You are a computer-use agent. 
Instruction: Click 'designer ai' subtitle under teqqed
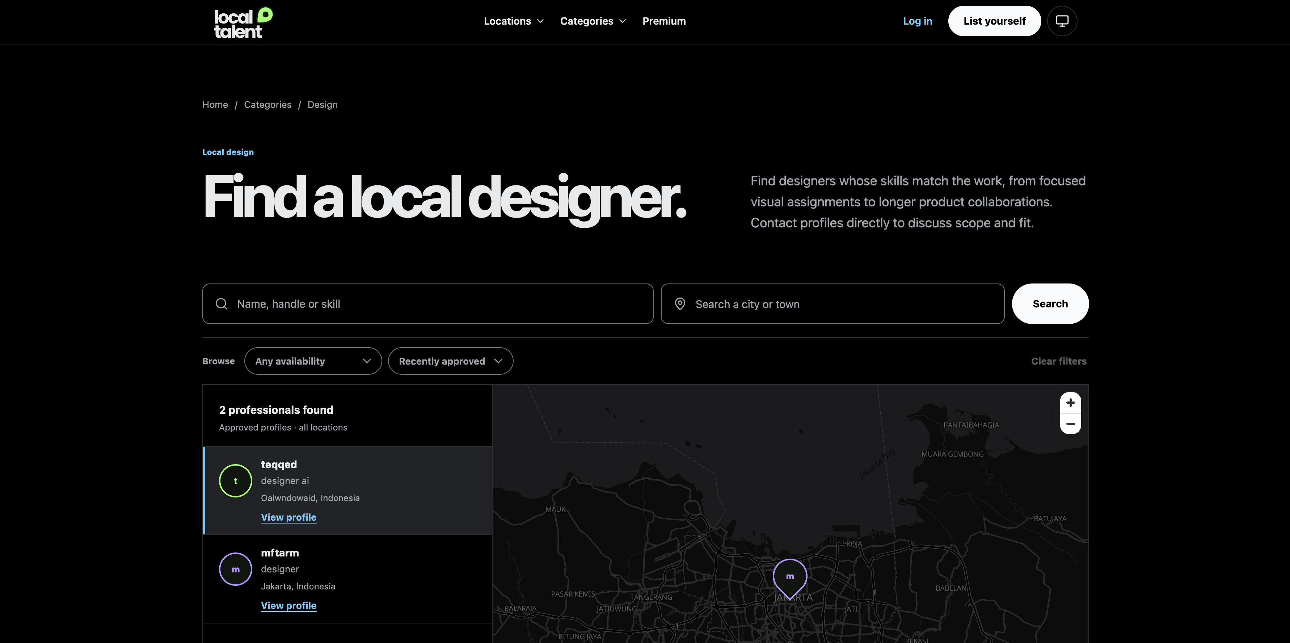point(285,481)
